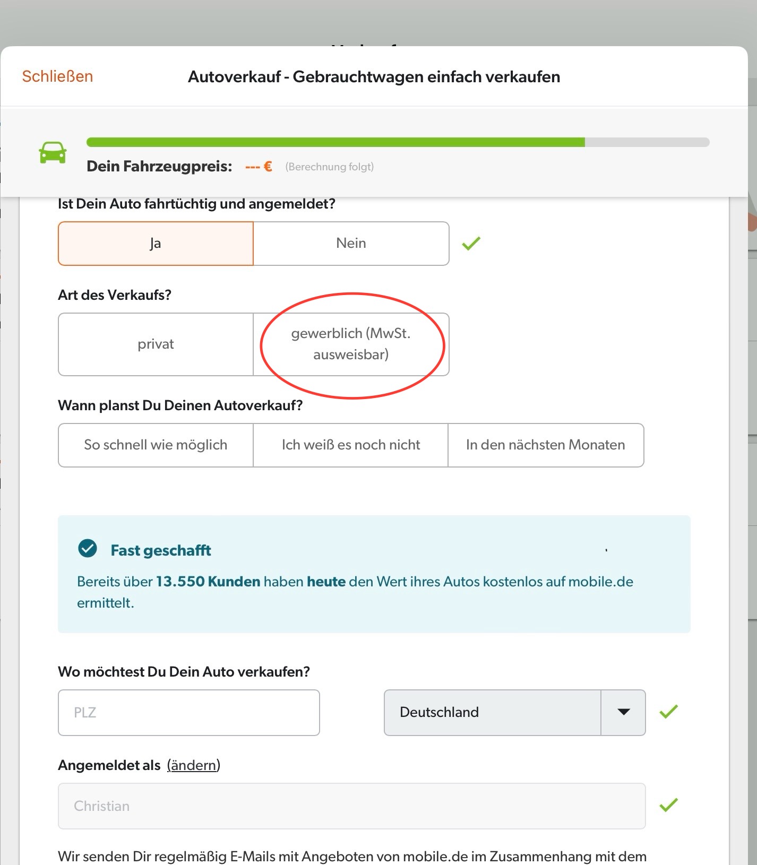Select Ja for fahrtüchtig und angemeldet

tap(156, 244)
